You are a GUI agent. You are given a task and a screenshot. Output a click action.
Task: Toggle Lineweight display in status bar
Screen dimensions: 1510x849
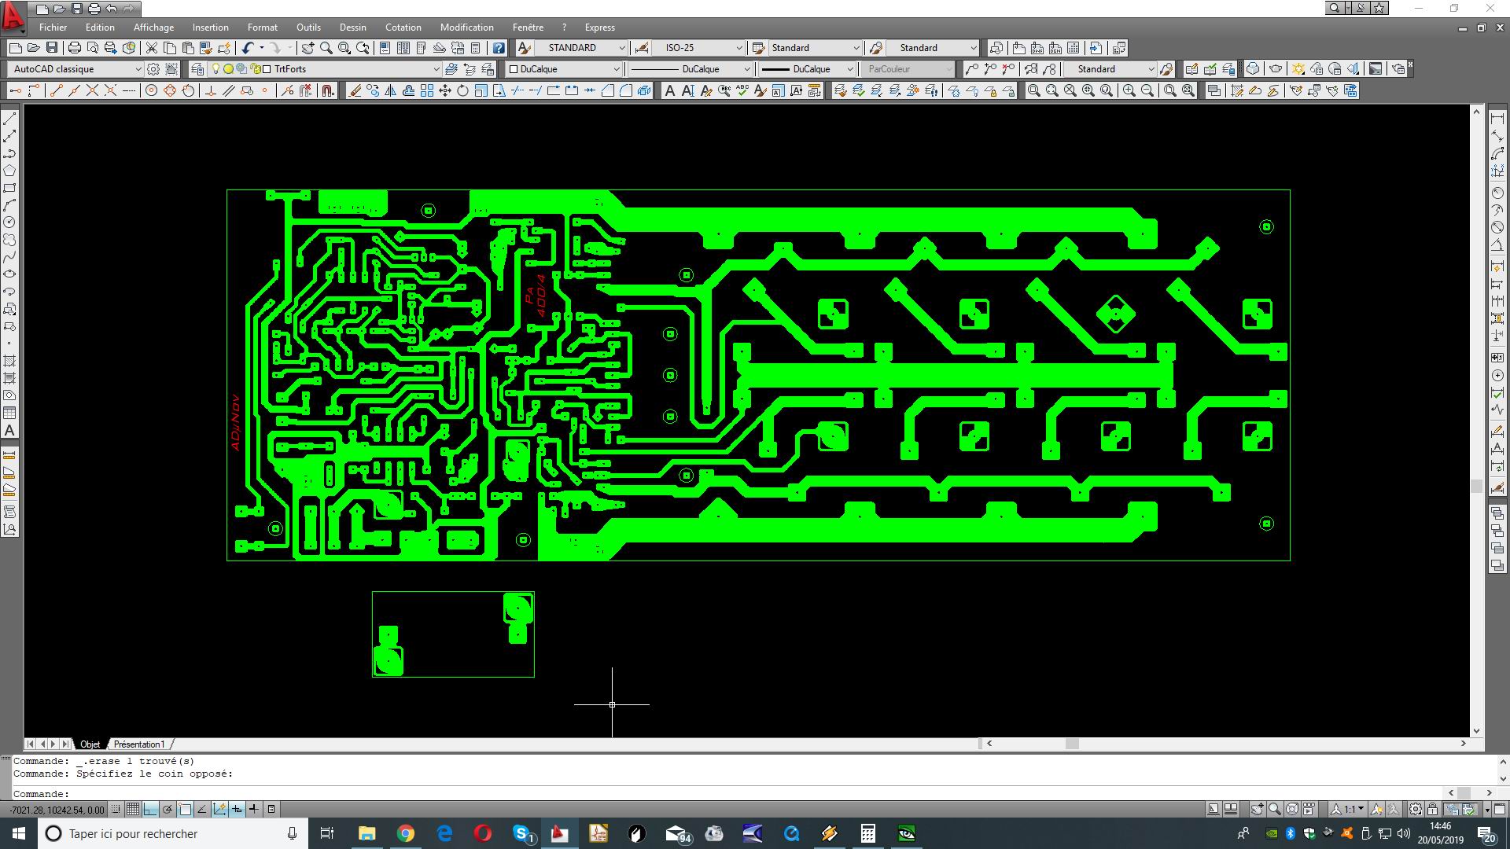tap(254, 809)
